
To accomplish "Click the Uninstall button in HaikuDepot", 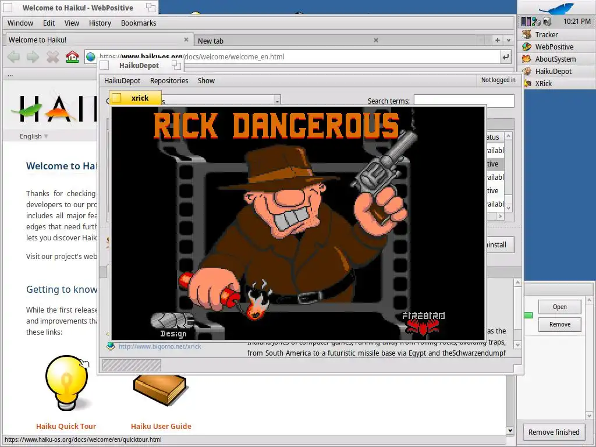I will tap(499, 245).
